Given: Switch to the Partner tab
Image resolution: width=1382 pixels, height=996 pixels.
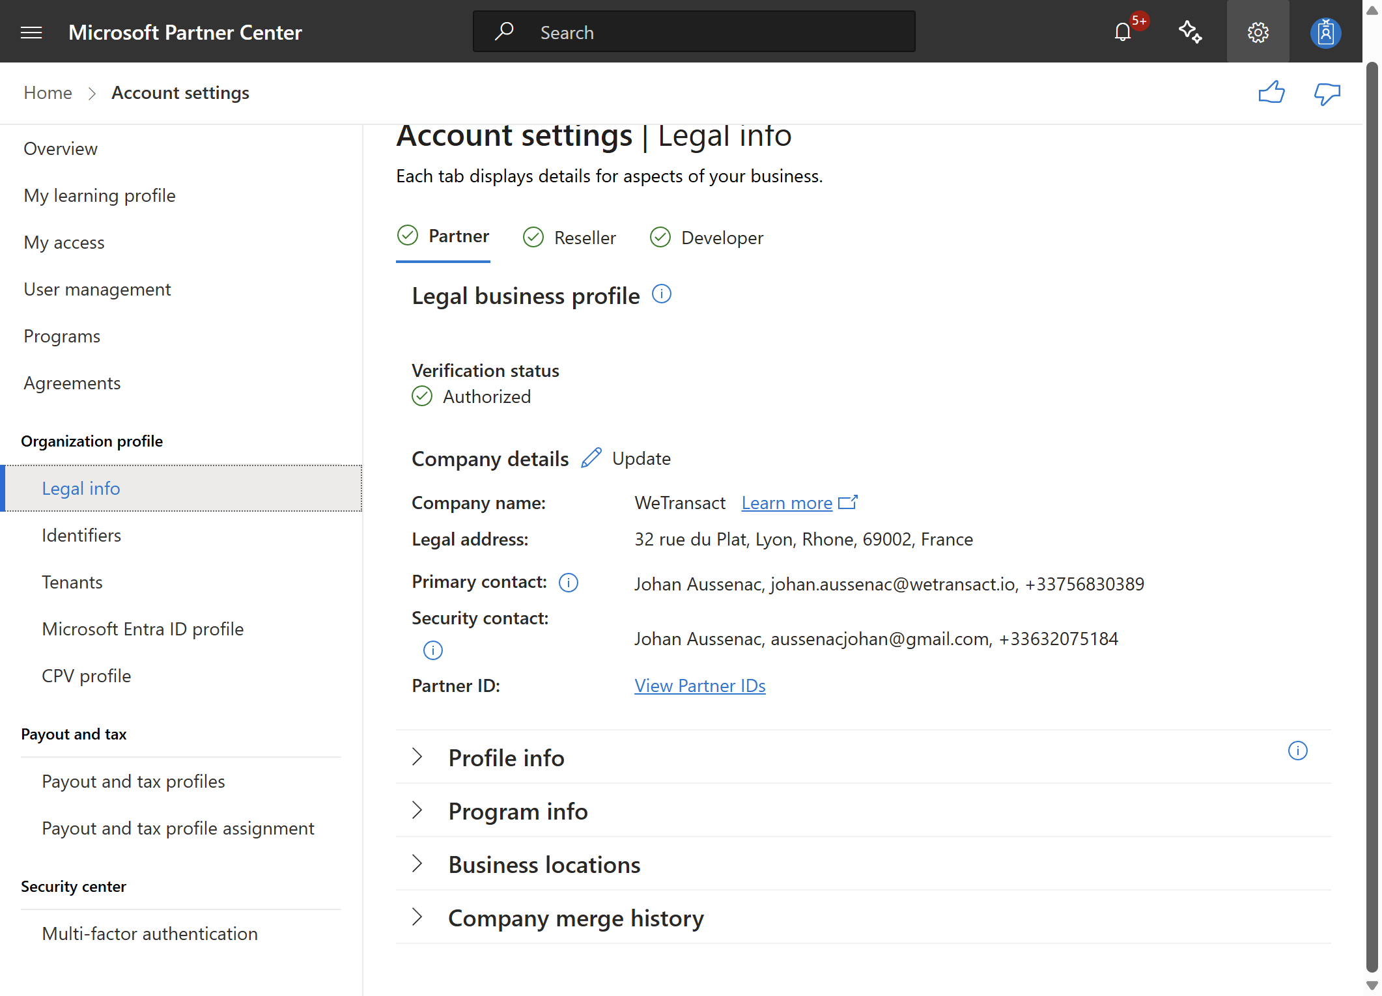Looking at the screenshot, I should [x=443, y=236].
